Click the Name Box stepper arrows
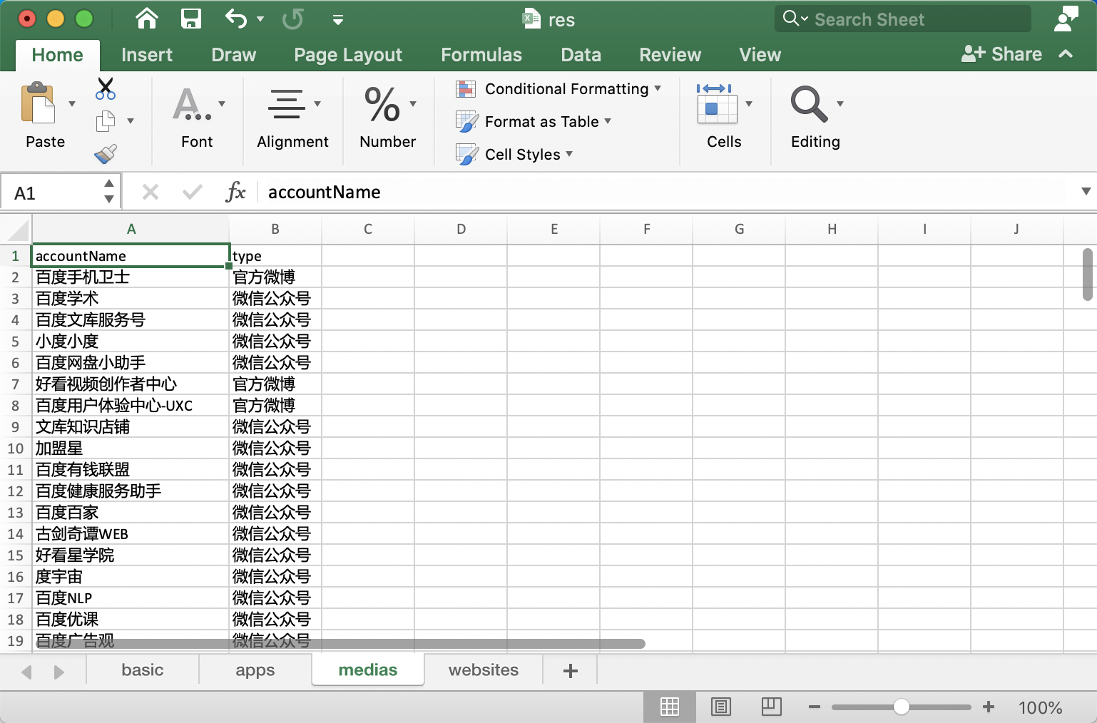This screenshot has height=723, width=1097. click(x=109, y=192)
